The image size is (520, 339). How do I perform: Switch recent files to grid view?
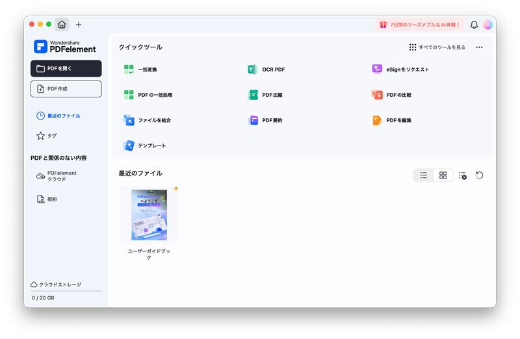point(443,175)
